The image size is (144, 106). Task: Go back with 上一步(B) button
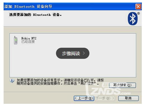[x=84, y=98]
